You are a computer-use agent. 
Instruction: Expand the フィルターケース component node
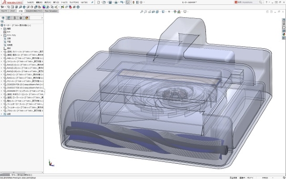1,104
